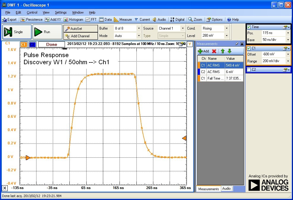Screen dimensions: 293x200
Task: Open the Range dropdown showing 200 mV/div
Action: [288, 61]
